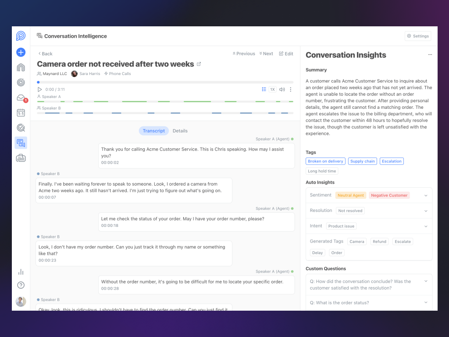449x337 pixels.
Task: Click the blue plus button in sidebar
Action: tap(21, 52)
